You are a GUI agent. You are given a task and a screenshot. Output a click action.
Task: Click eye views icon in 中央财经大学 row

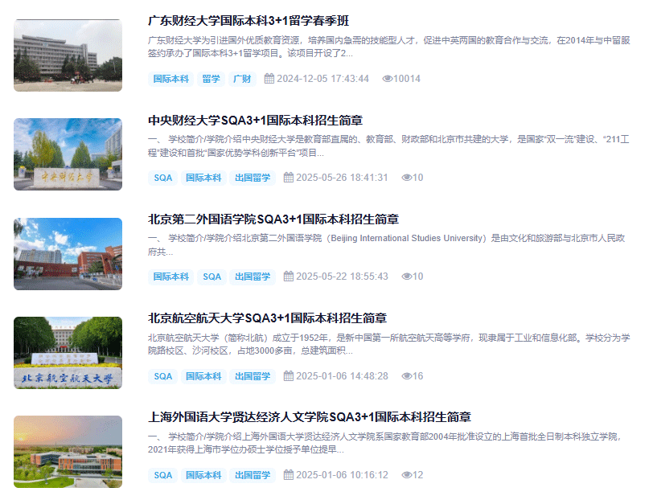click(406, 178)
